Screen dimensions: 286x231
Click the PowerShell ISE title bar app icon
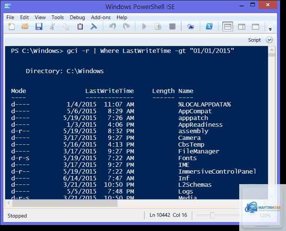[x=7, y=6]
